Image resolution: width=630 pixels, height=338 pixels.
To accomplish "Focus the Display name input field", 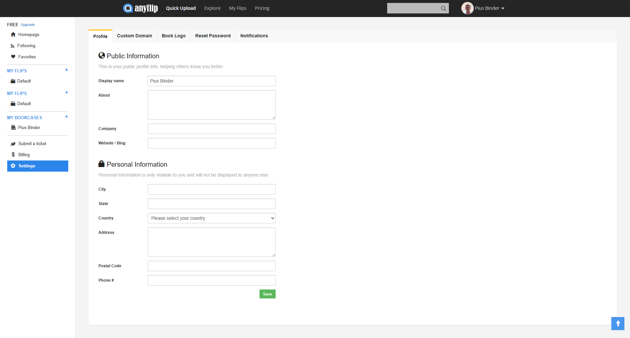I will click(x=211, y=81).
